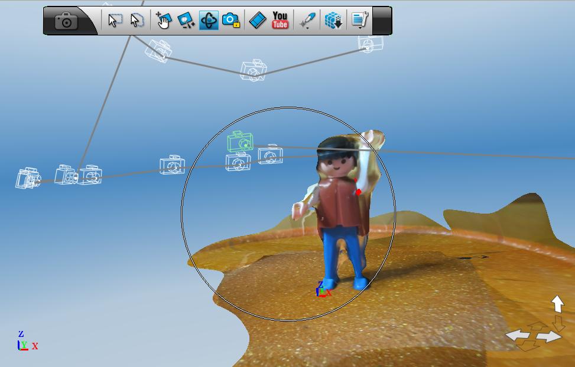Open the camera menu button on the toolbar
Image resolution: width=575 pixels, height=367 pixels.
pyautogui.click(x=67, y=21)
